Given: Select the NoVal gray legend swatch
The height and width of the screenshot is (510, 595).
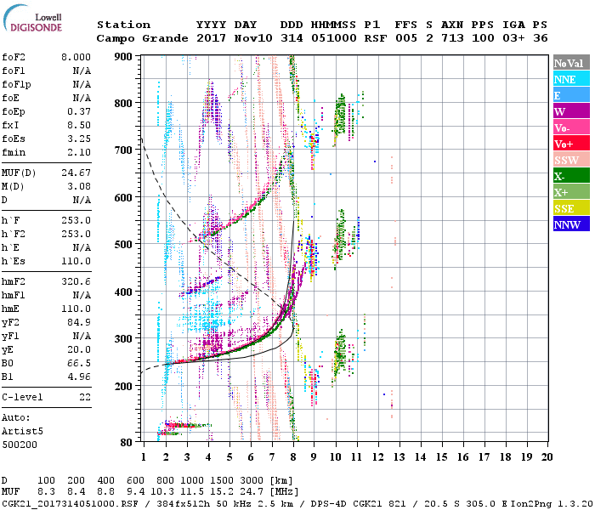Looking at the screenshot, I should [570, 63].
